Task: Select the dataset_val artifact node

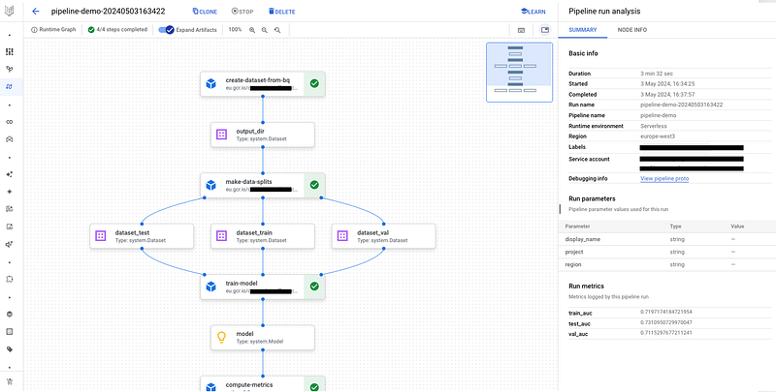Action: (383, 236)
